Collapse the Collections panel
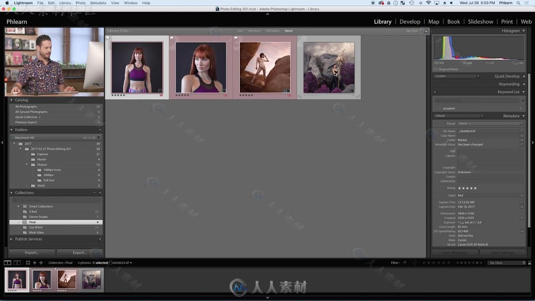This screenshot has height=301, width=535. pos(11,193)
